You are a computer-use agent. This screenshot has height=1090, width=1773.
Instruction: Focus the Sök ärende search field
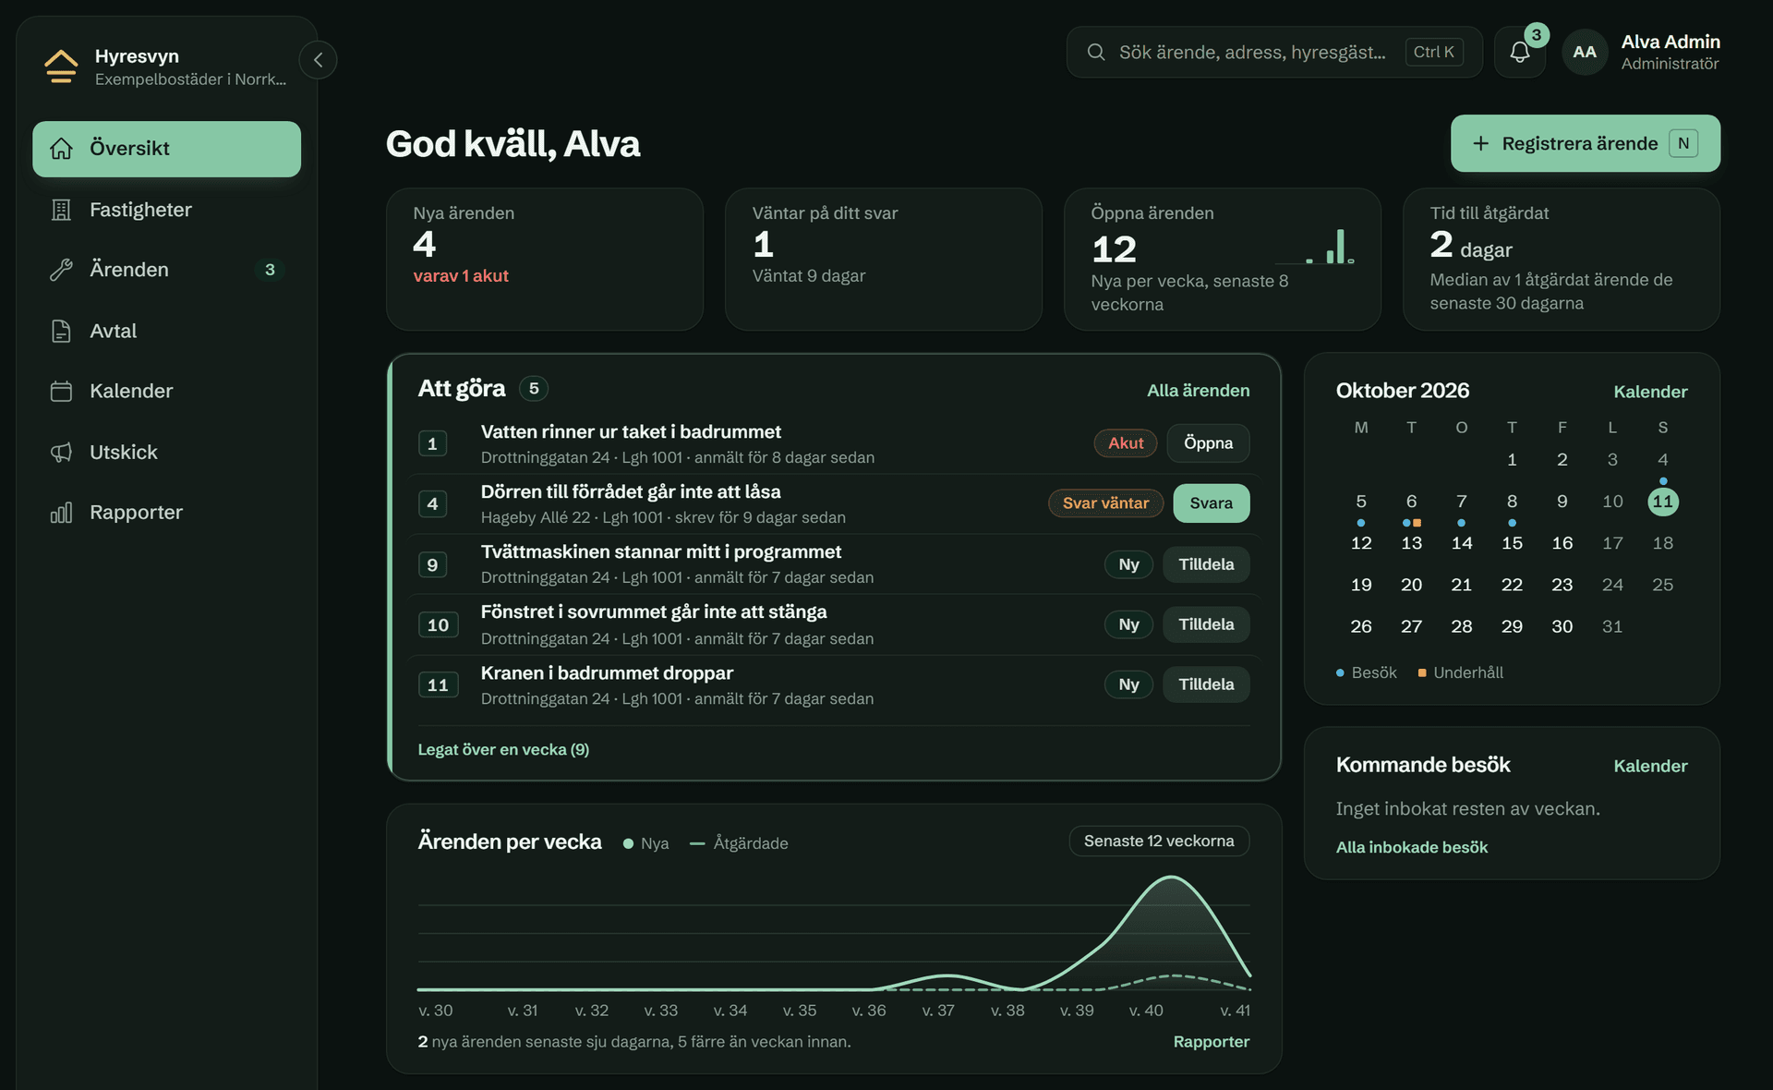pyautogui.click(x=1274, y=52)
